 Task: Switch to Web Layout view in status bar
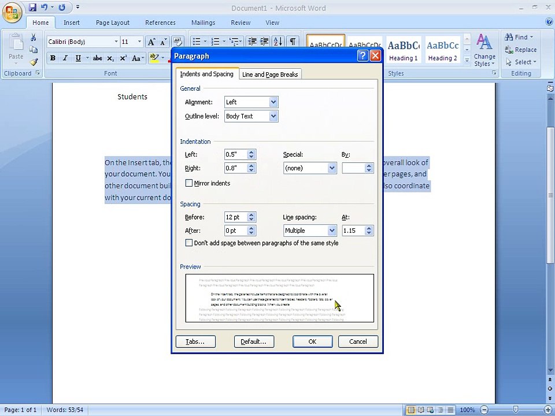point(430,410)
